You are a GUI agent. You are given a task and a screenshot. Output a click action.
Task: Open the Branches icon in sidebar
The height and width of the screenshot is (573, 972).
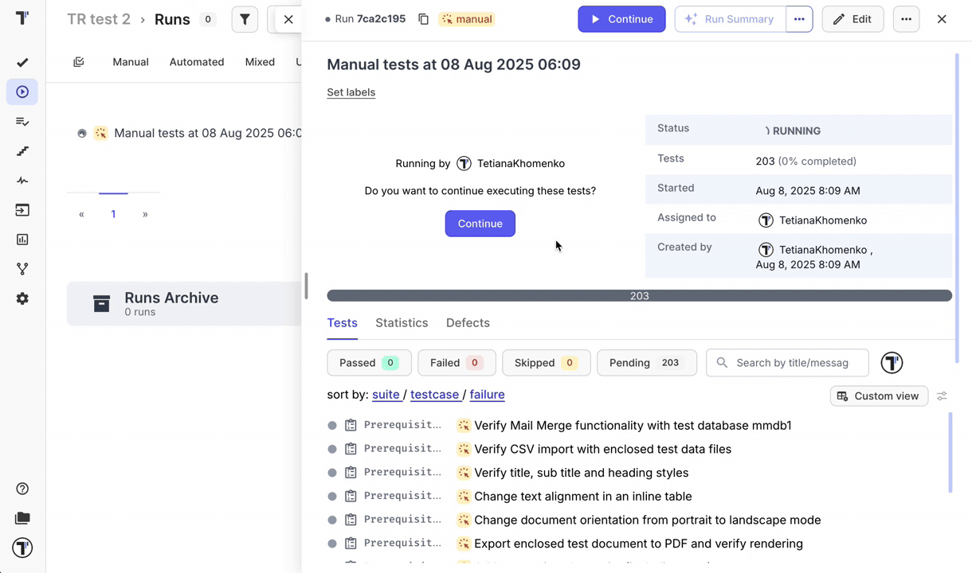point(22,269)
